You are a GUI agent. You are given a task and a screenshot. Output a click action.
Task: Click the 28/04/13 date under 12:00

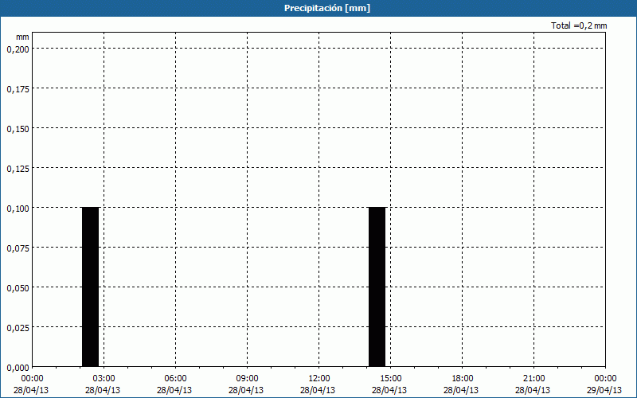318,390
